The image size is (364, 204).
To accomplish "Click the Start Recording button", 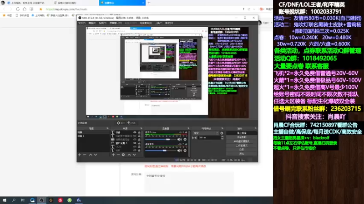I will (242, 137).
